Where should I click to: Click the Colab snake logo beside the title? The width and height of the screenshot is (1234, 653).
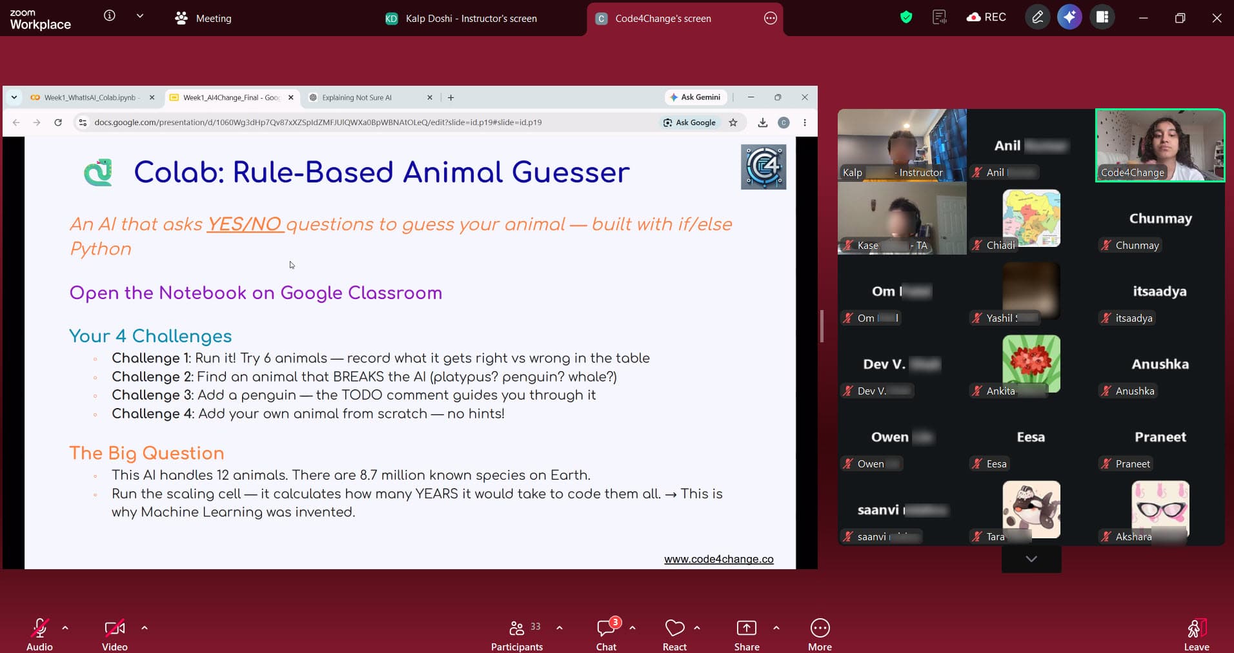point(99,172)
